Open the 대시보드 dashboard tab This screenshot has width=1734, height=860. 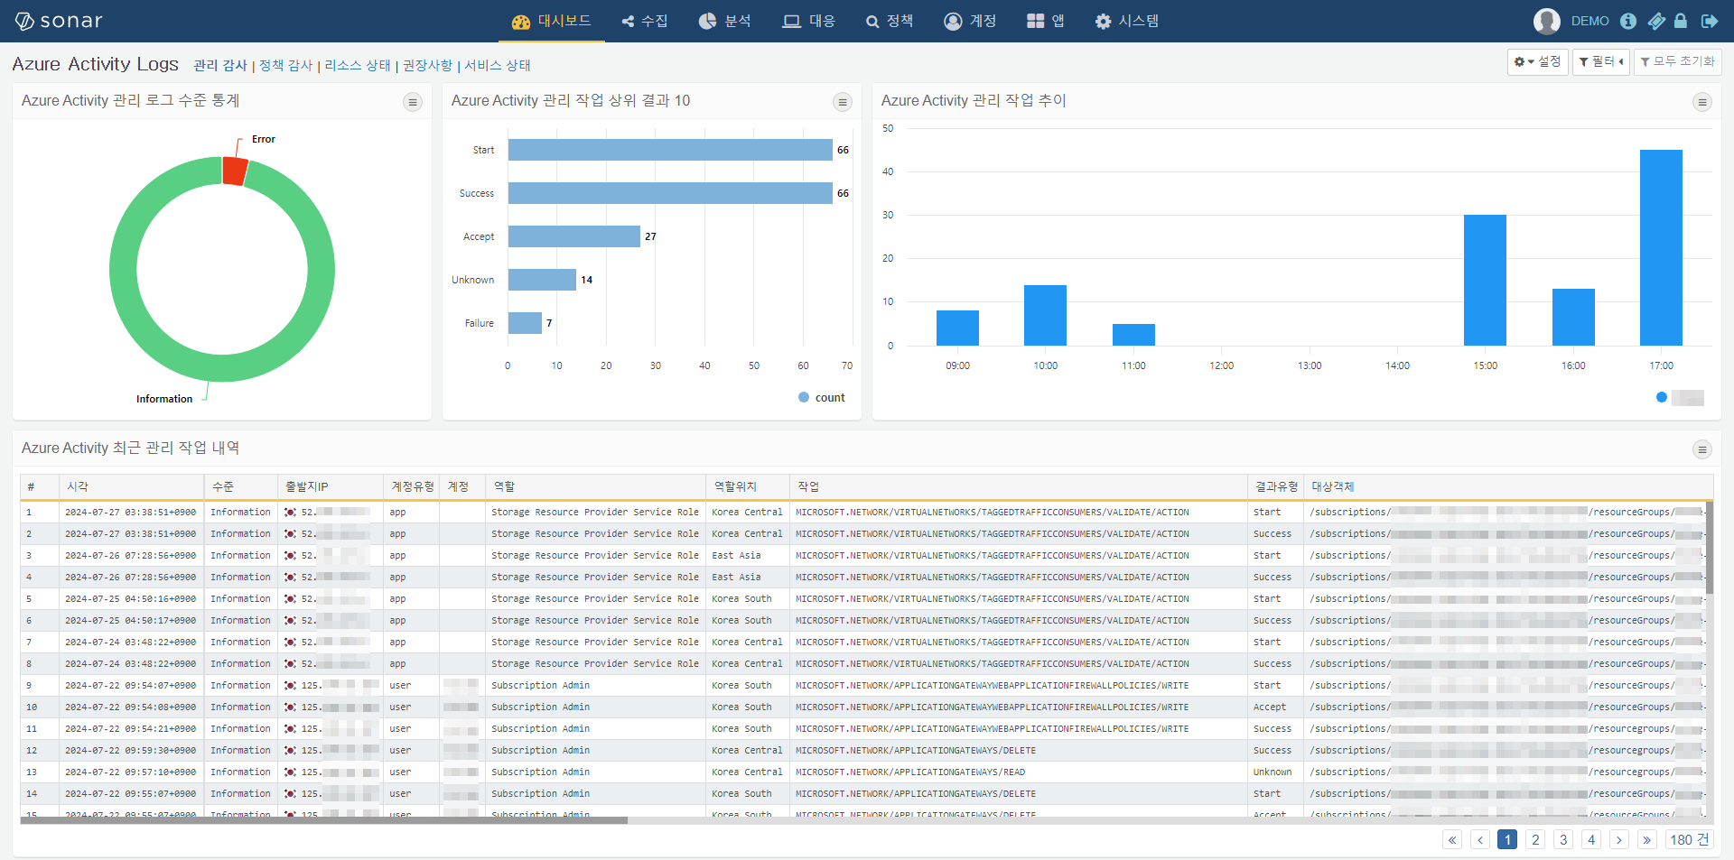[x=551, y=21]
